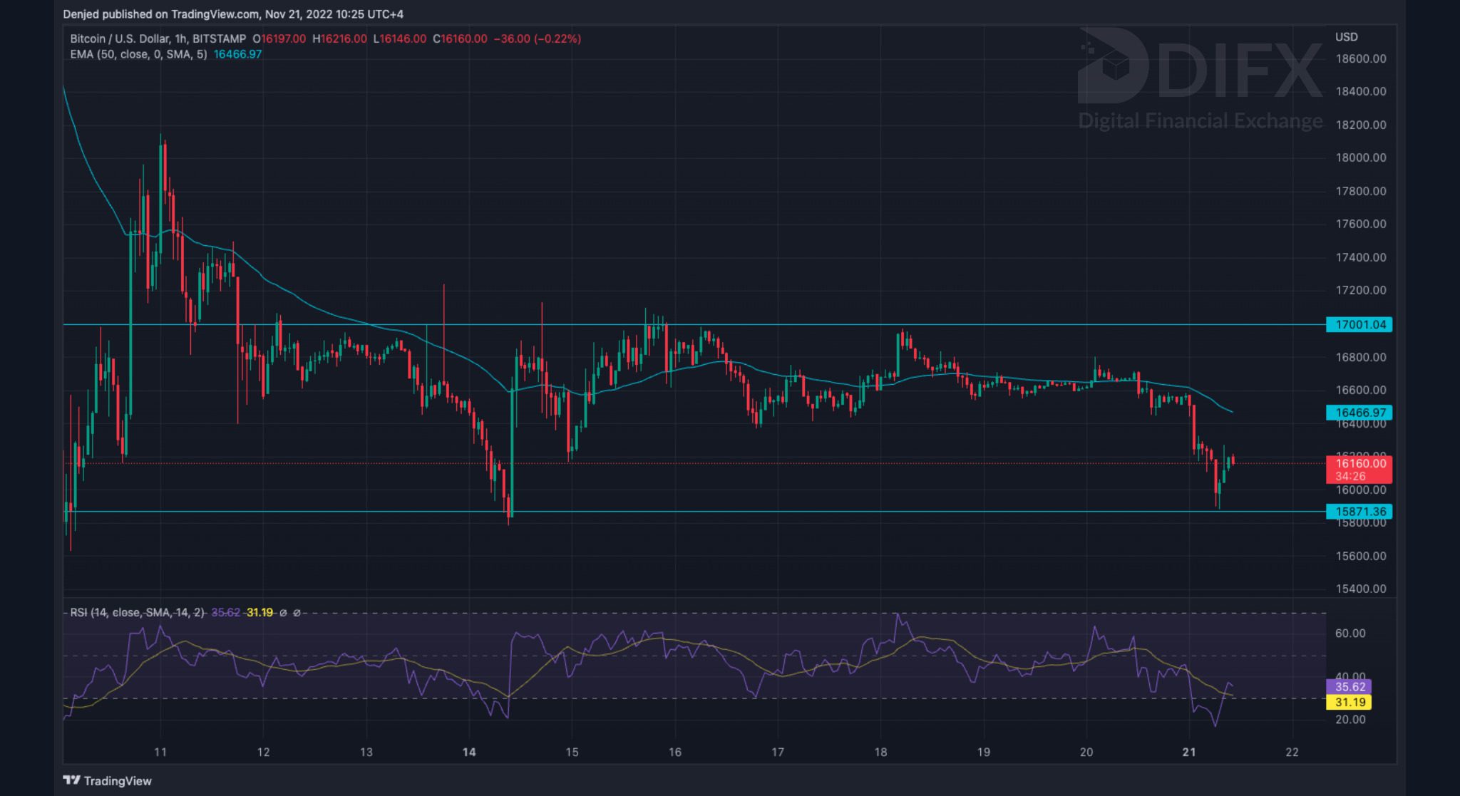Click the first ø symbol in RSI legend
The image size is (1460, 796).
click(283, 613)
